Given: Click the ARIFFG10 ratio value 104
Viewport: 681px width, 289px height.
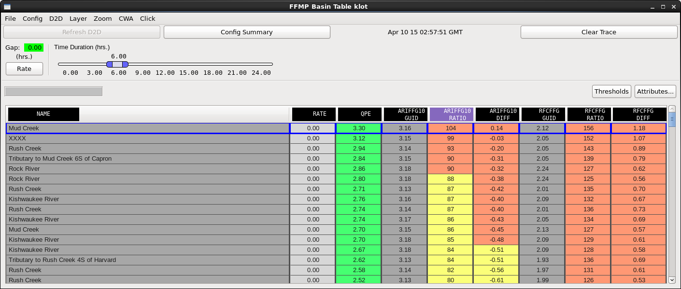Looking at the screenshot, I should (x=451, y=128).
